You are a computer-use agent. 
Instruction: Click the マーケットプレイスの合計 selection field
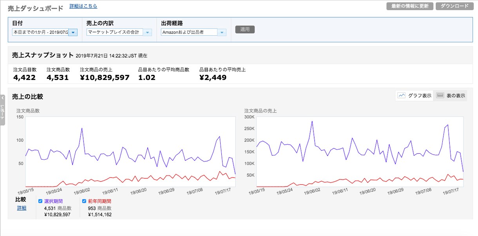point(114,32)
